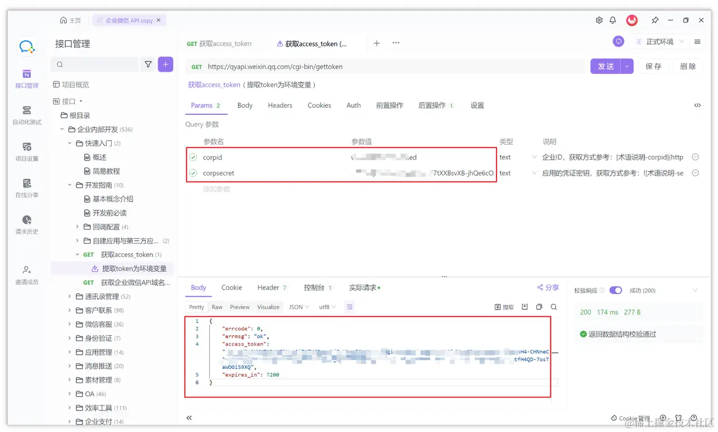Open 项目设置 in the left sidebar
This screenshot has height=432, width=718.
[x=26, y=152]
